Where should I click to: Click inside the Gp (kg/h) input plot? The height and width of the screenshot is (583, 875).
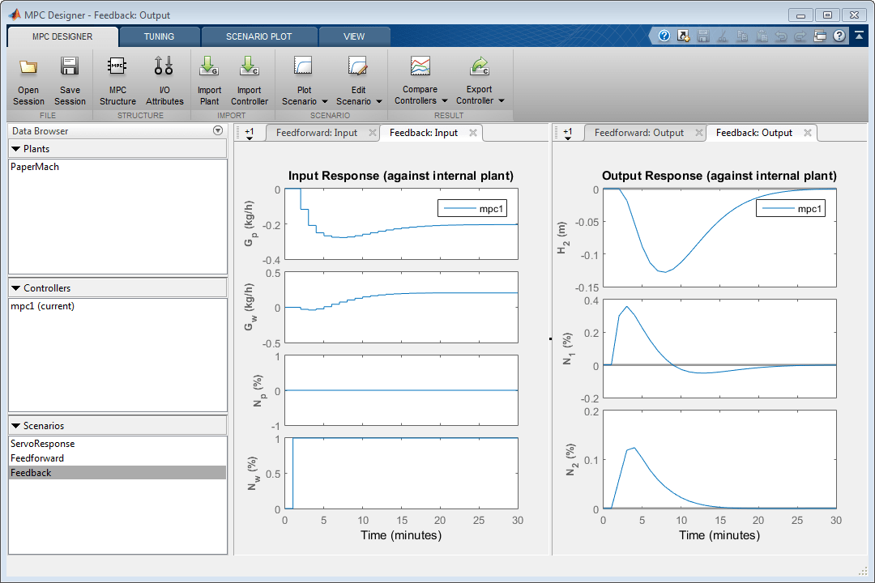[x=401, y=223]
